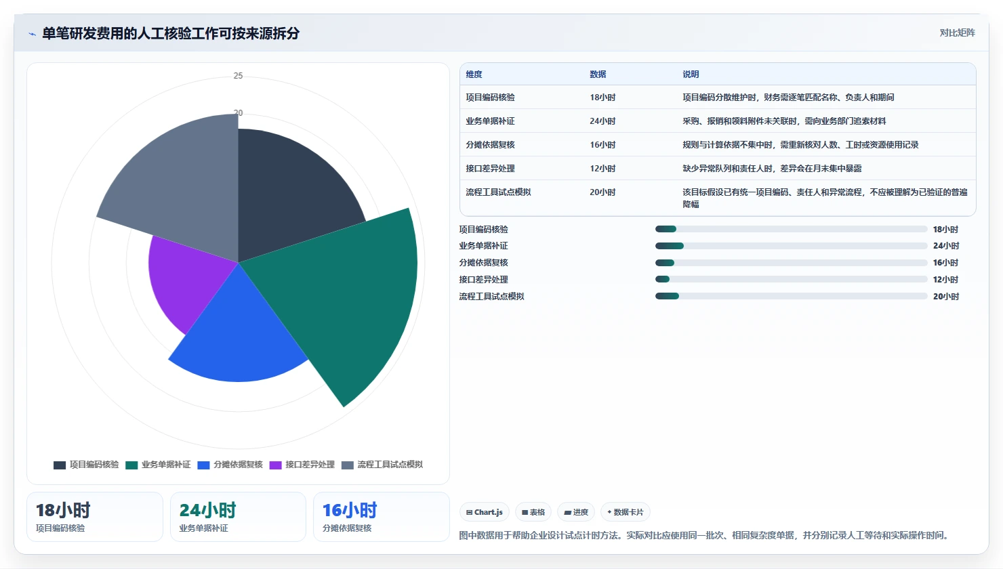Click the 表格 tag chip

533,512
